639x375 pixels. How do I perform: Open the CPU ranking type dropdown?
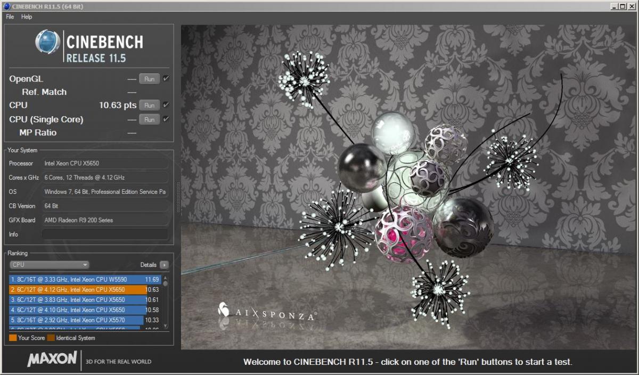coord(49,265)
